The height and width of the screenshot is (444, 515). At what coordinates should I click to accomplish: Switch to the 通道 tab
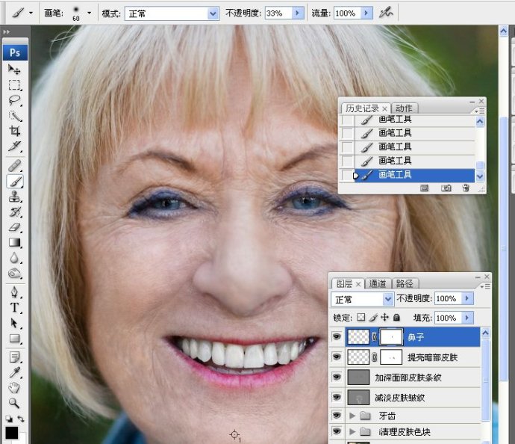tap(378, 283)
